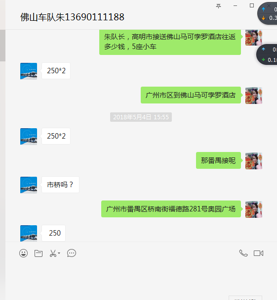This screenshot has width=277, height=300.
Task: Select the 广州市区到佛山马可孛罗酒店 message bubble
Action: coord(191,95)
